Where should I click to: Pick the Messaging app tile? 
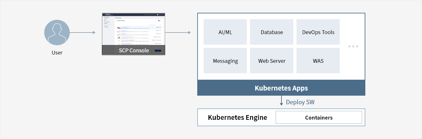(225, 61)
